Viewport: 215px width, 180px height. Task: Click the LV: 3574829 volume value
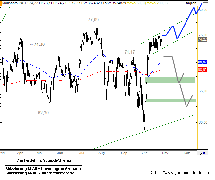tap(91, 3)
